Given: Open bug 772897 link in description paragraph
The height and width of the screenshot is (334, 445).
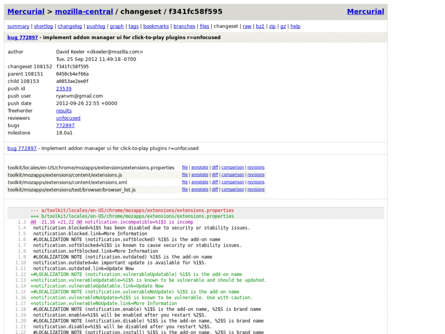Looking at the screenshot, I should pyautogui.click(x=22, y=148).
